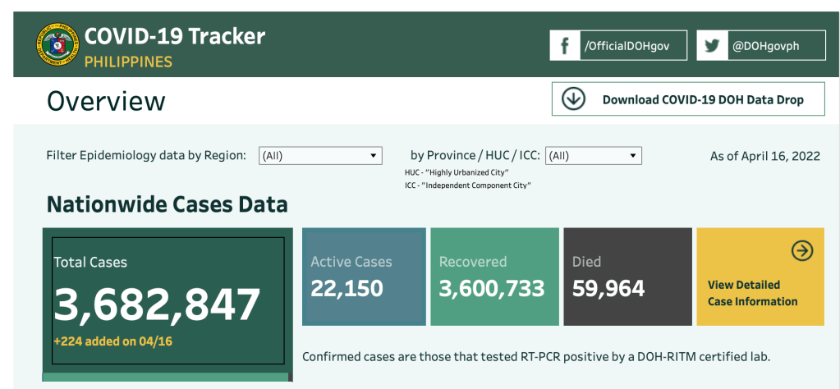Open the /OfficialDOHgov Facebook link
840x389 pixels.
pyautogui.click(x=624, y=47)
